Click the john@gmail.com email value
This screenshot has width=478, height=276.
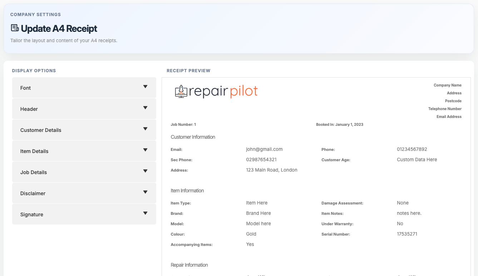coord(264,149)
